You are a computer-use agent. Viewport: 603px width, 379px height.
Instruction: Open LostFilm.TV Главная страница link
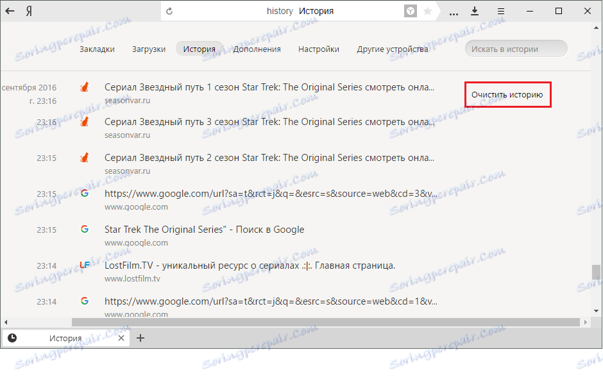[250, 265]
